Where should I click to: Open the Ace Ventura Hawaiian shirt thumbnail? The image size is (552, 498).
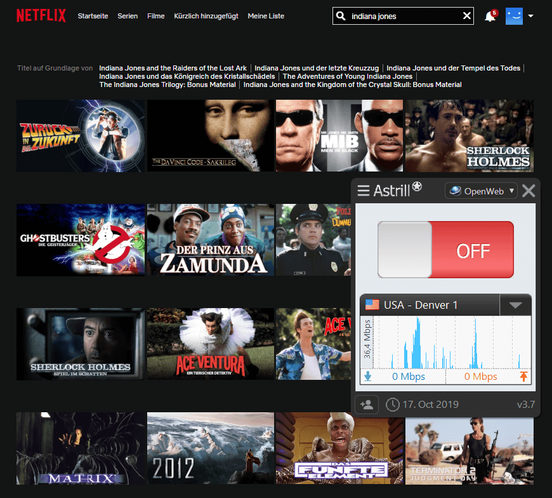pyautogui.click(x=313, y=344)
